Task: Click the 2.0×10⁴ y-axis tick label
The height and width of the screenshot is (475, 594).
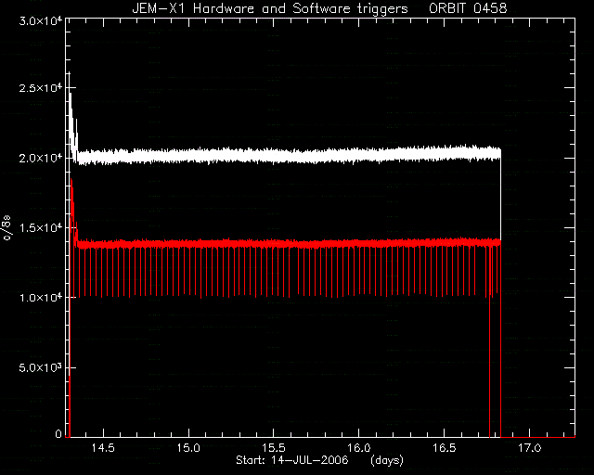Action: (41, 158)
